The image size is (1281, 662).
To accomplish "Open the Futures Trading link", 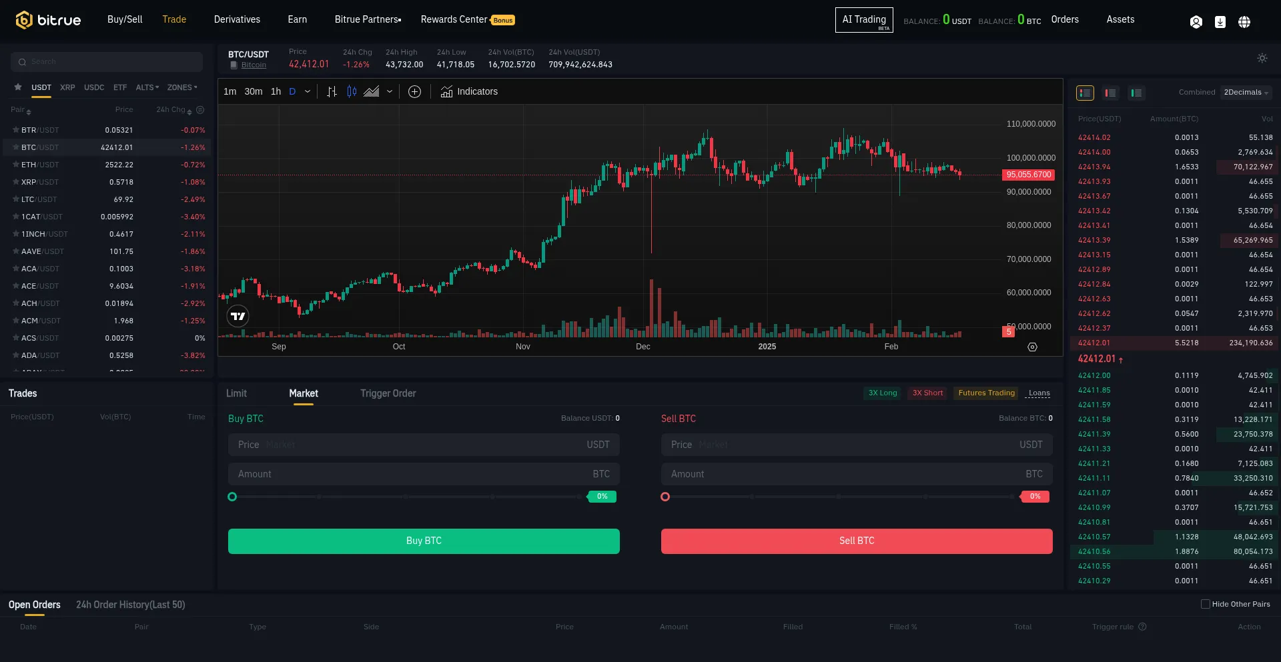I will (x=986, y=393).
